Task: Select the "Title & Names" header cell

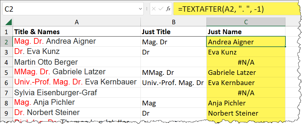Action: click(77, 32)
